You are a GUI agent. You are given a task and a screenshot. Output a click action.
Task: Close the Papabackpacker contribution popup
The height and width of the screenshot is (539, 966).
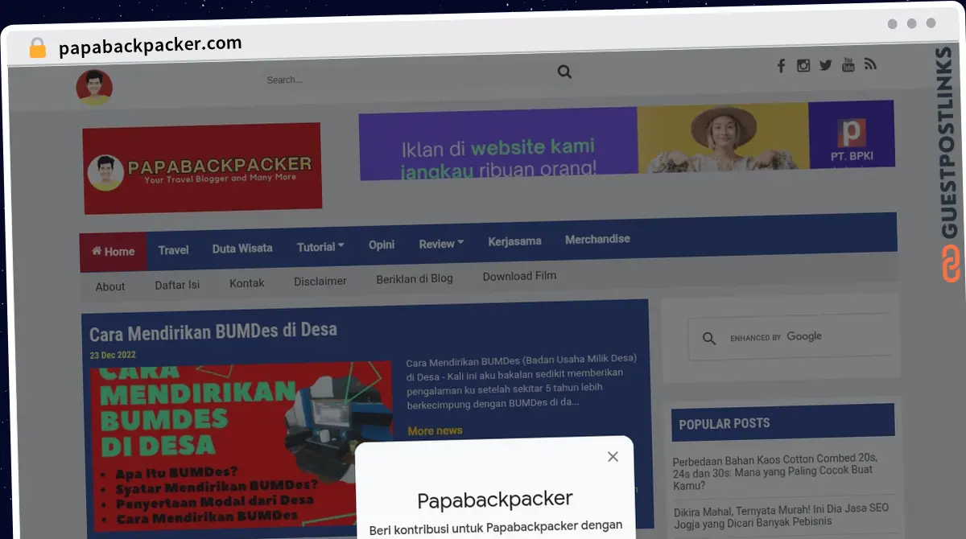tap(613, 457)
